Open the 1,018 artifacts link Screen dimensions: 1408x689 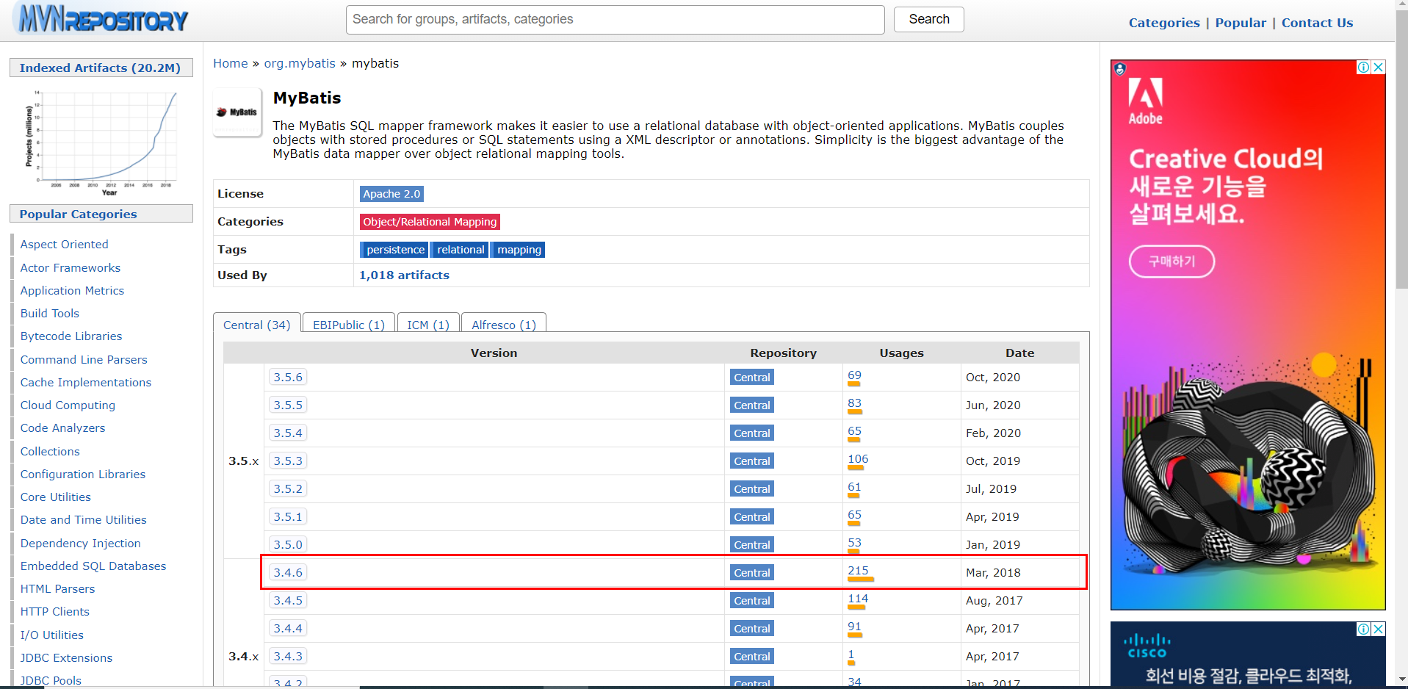404,275
